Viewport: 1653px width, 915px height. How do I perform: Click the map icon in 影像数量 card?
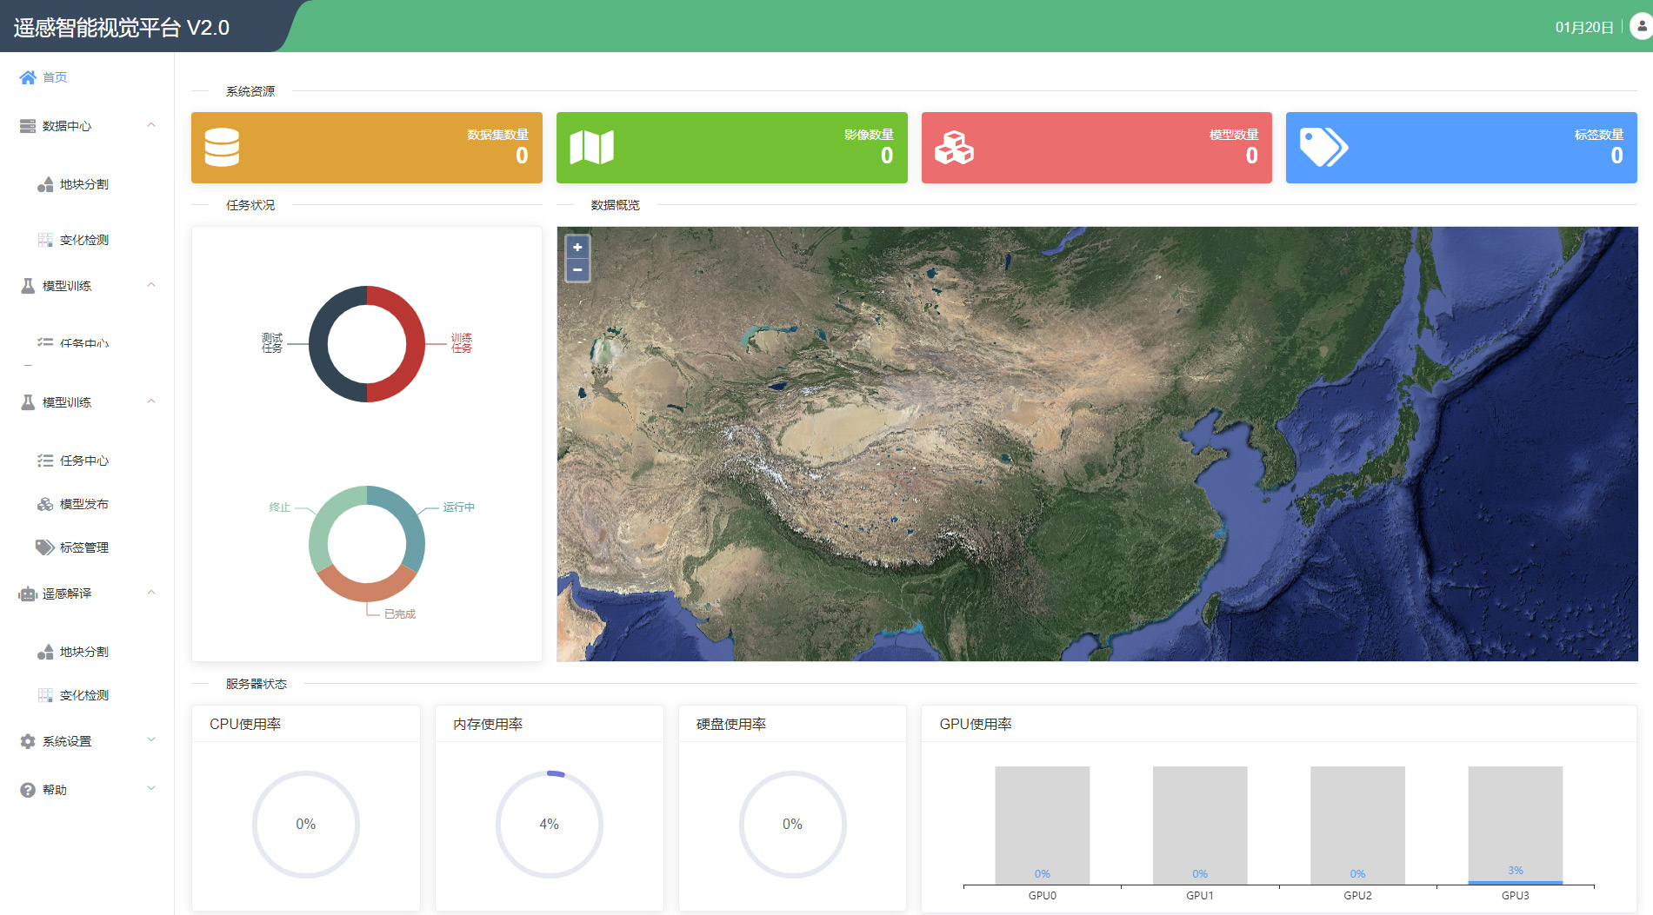[592, 148]
